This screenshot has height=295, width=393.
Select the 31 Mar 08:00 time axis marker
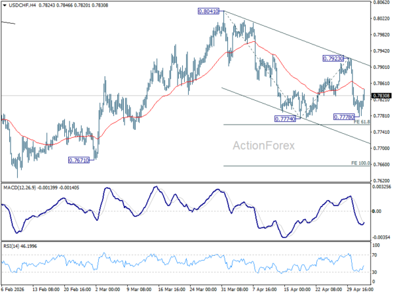[x=234, y=290]
